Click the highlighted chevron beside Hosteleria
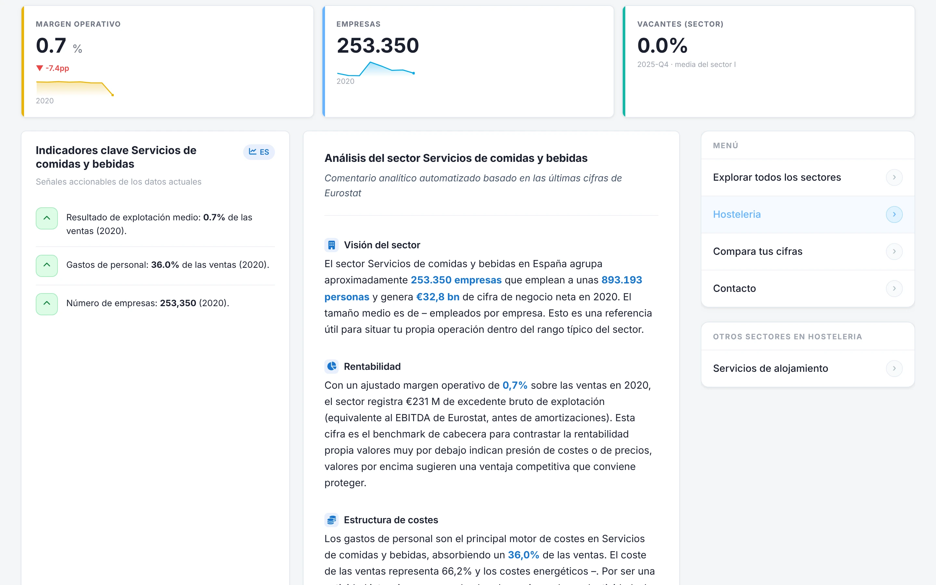The height and width of the screenshot is (585, 936). (894, 214)
